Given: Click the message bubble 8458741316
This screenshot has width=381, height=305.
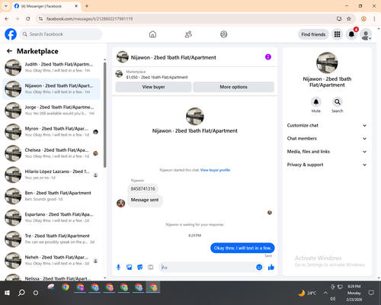Looking at the screenshot, I should point(143,188).
